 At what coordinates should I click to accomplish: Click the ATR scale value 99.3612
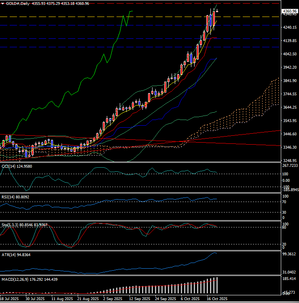[x=290, y=254]
